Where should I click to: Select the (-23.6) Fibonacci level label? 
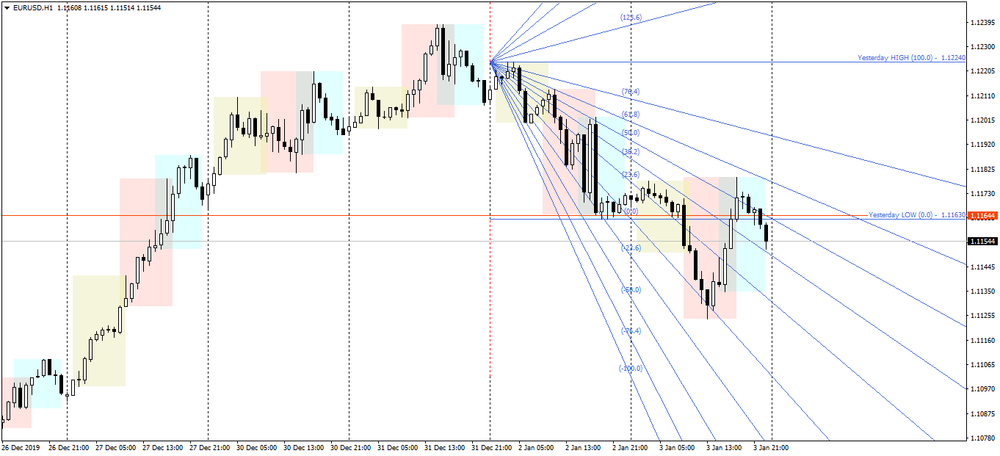631,248
